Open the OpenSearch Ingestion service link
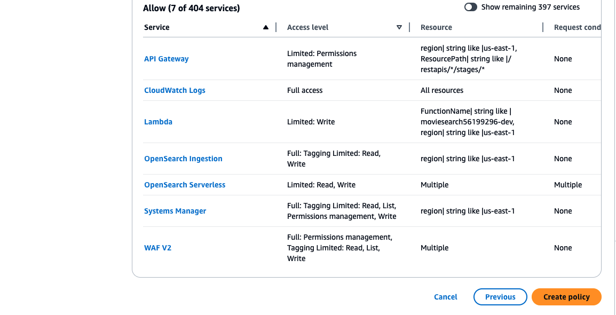616x315 pixels. (x=183, y=159)
